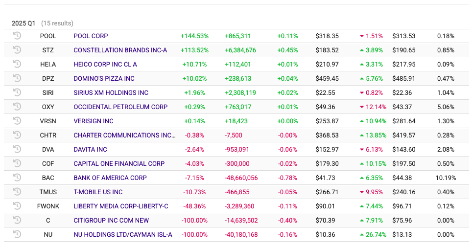This screenshot has width=473, height=249.
Task: Open the POOL CORP company link
Action: tap(91, 36)
